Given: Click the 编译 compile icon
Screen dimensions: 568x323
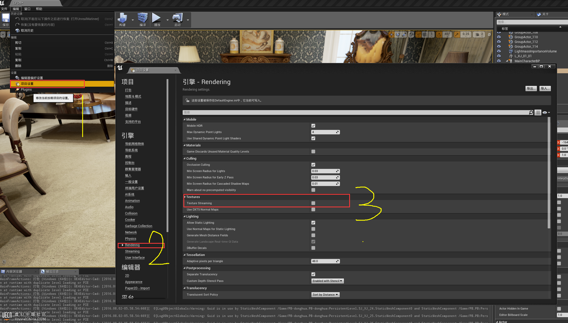Looking at the screenshot, I should click(x=143, y=20).
